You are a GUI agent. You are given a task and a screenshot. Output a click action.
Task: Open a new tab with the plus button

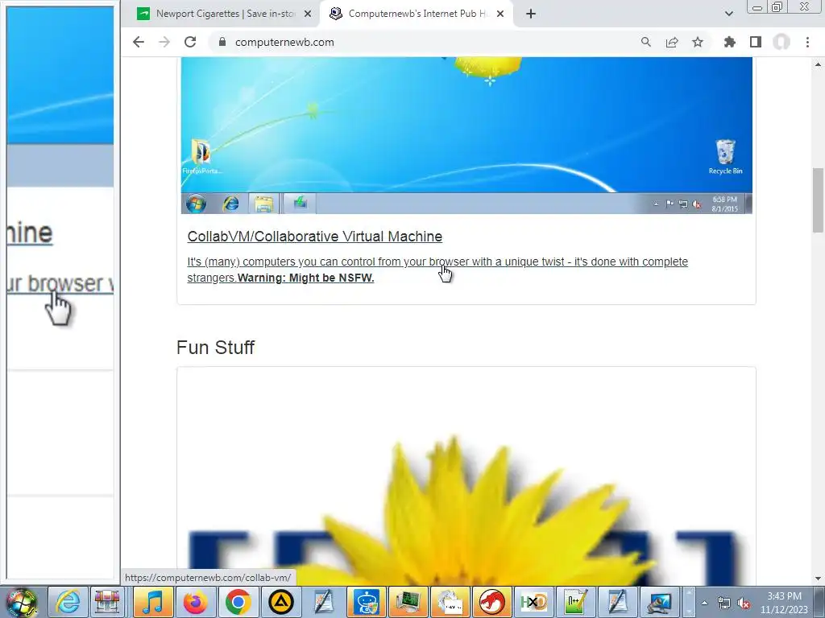tap(531, 14)
